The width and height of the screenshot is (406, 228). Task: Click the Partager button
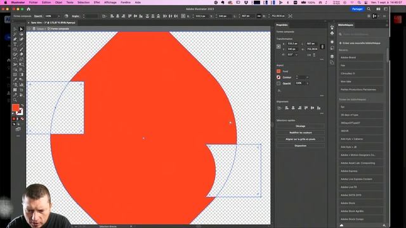357,9
